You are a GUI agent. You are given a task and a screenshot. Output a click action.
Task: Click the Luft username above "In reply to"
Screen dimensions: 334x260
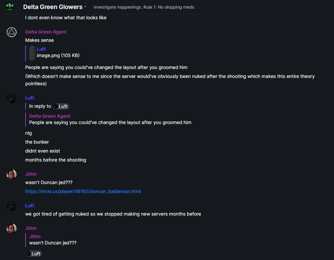pos(30,98)
